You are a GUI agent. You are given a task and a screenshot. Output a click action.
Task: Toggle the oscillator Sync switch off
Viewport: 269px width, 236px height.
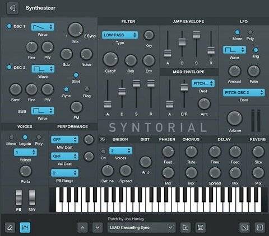(x=66, y=89)
